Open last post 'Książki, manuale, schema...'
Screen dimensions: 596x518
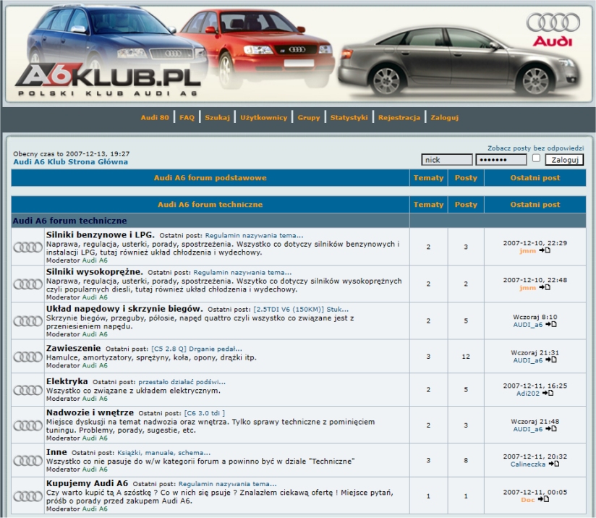[x=163, y=453]
